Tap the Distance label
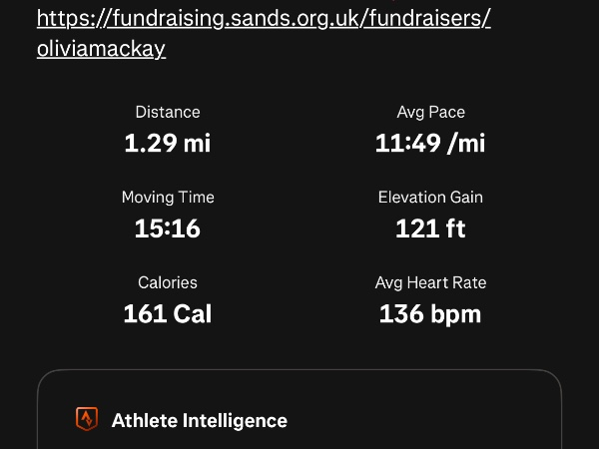The width and height of the screenshot is (599, 449). (x=168, y=112)
